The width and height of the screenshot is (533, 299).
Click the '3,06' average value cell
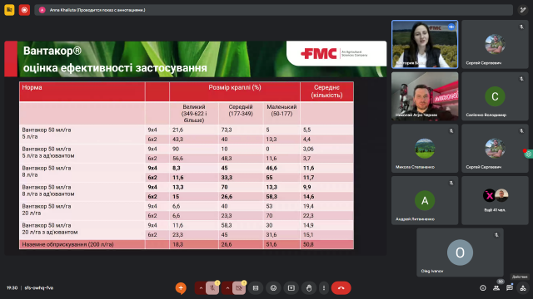pyautogui.click(x=308, y=149)
